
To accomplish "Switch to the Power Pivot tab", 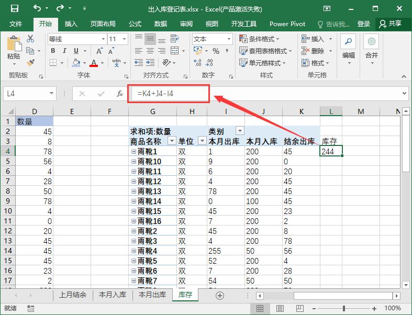I will 287,24.
